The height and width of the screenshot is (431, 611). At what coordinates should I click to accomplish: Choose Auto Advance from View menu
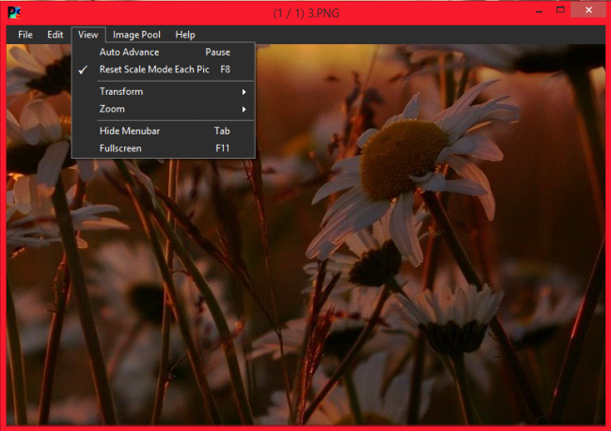(x=164, y=53)
